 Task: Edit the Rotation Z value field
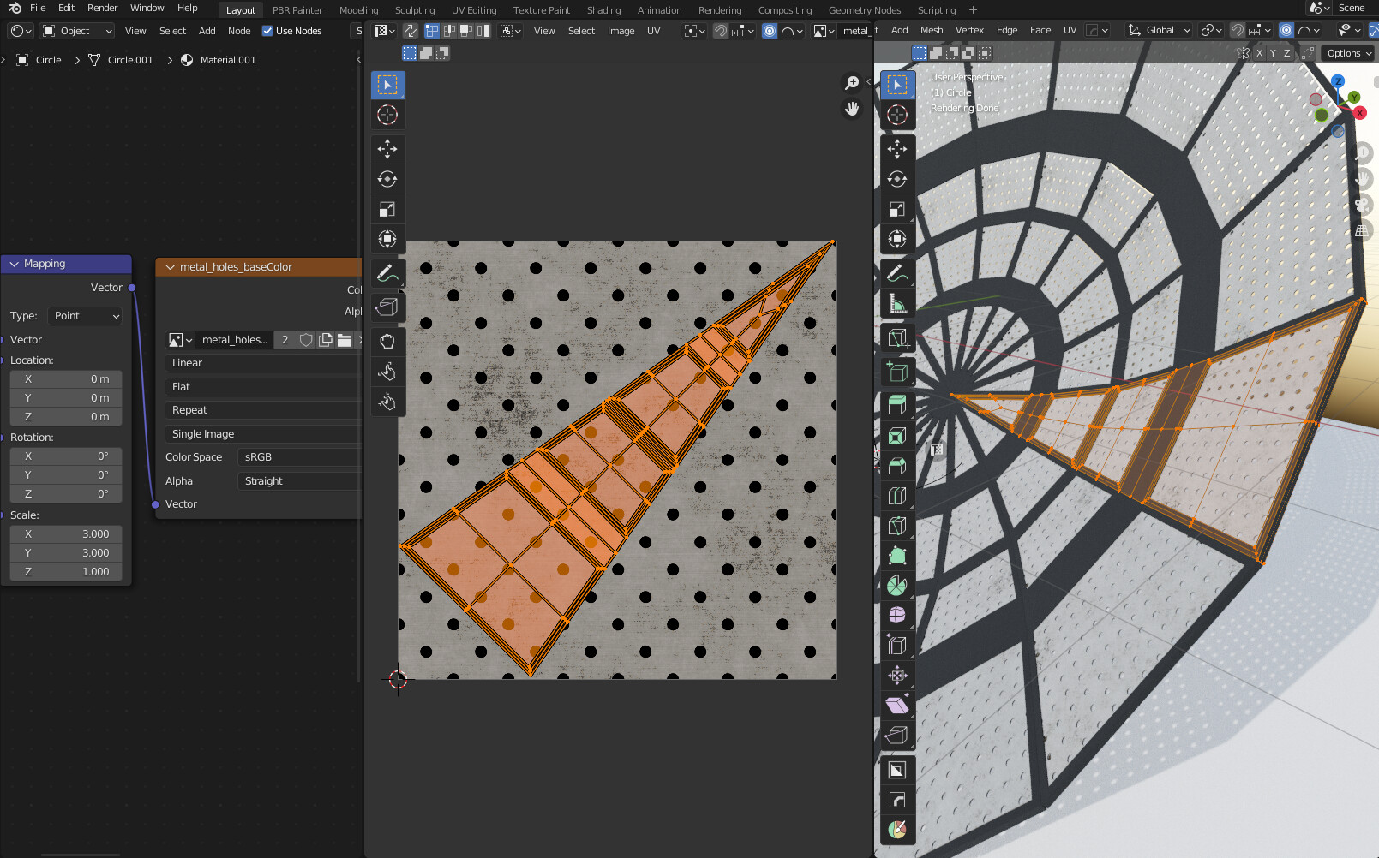pos(66,494)
